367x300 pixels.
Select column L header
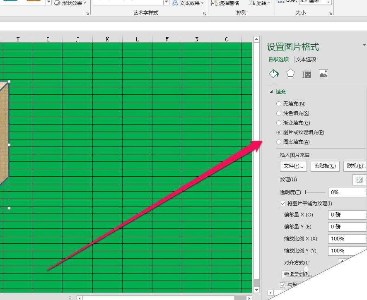[137, 39]
